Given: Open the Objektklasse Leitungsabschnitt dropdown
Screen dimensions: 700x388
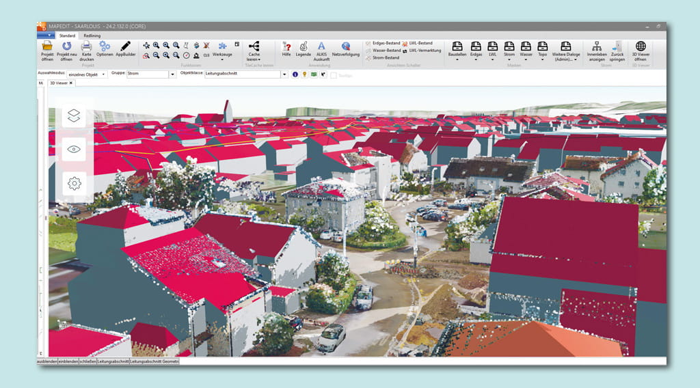Looking at the screenshot, I should pos(285,74).
